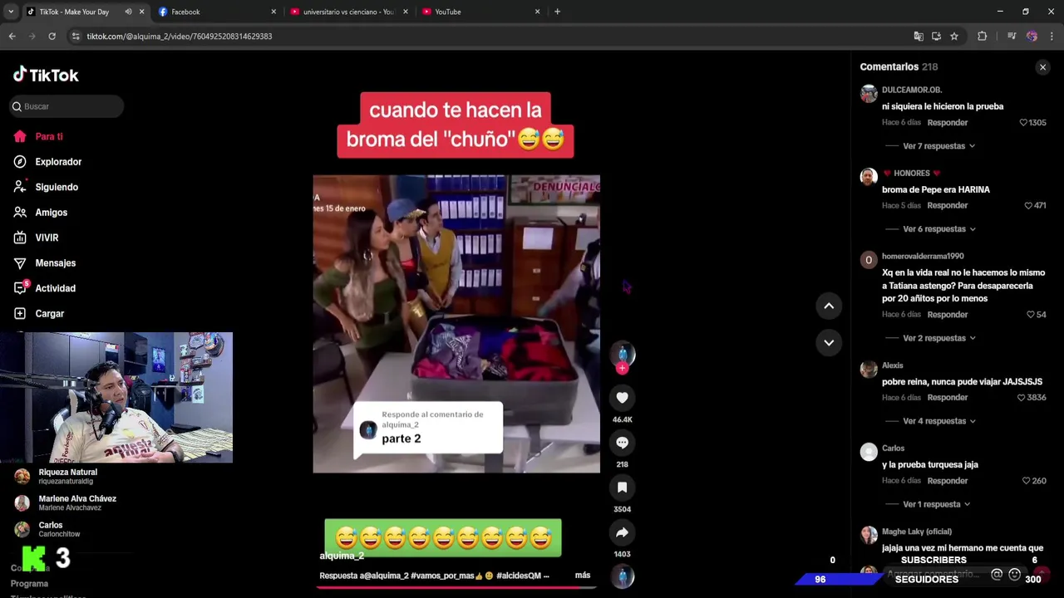
Task: Focus the Buscar search field
Action: pos(66,106)
